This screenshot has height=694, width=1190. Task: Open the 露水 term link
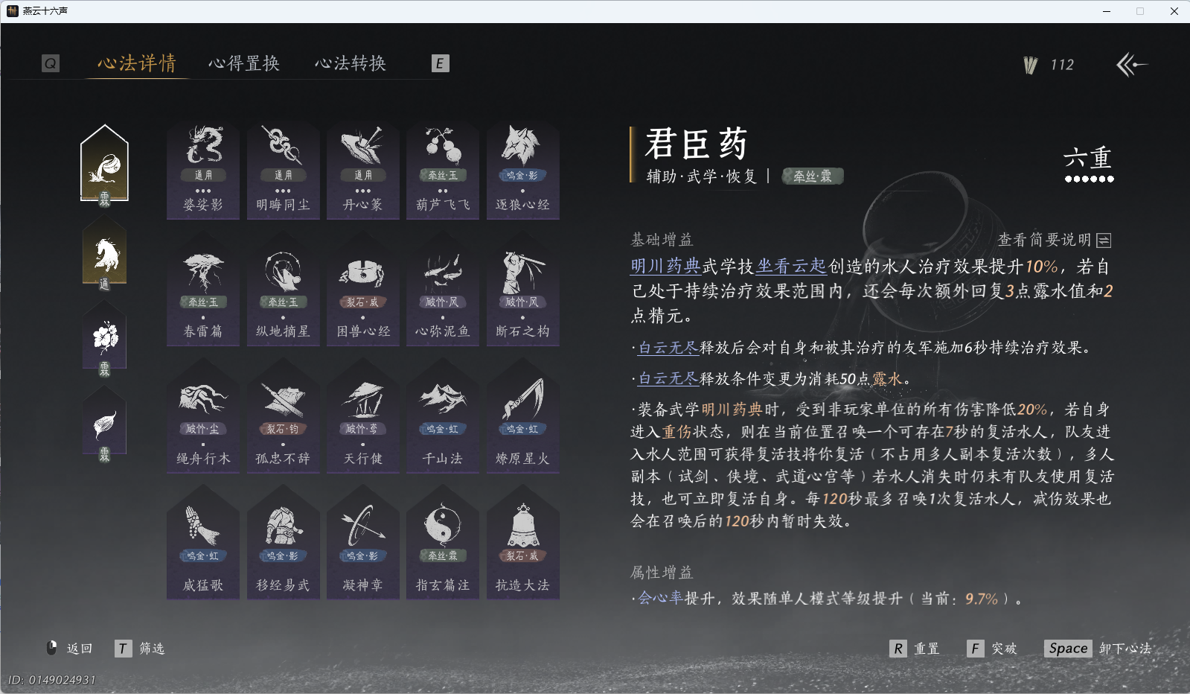pyautogui.click(x=886, y=379)
